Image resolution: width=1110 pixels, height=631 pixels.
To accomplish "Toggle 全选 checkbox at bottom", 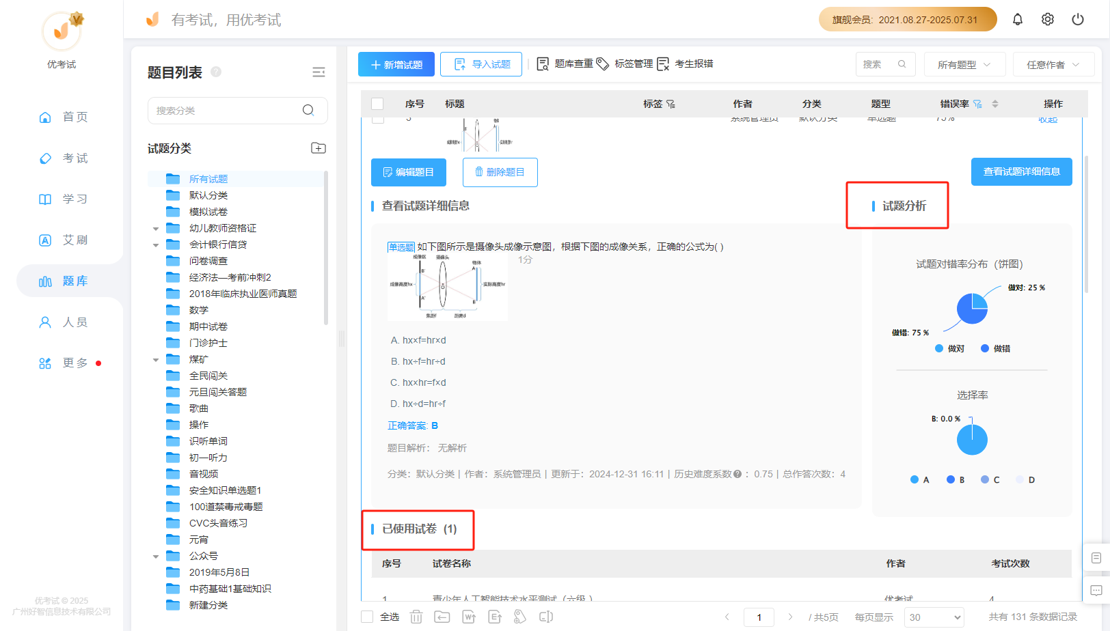I will (x=367, y=617).
